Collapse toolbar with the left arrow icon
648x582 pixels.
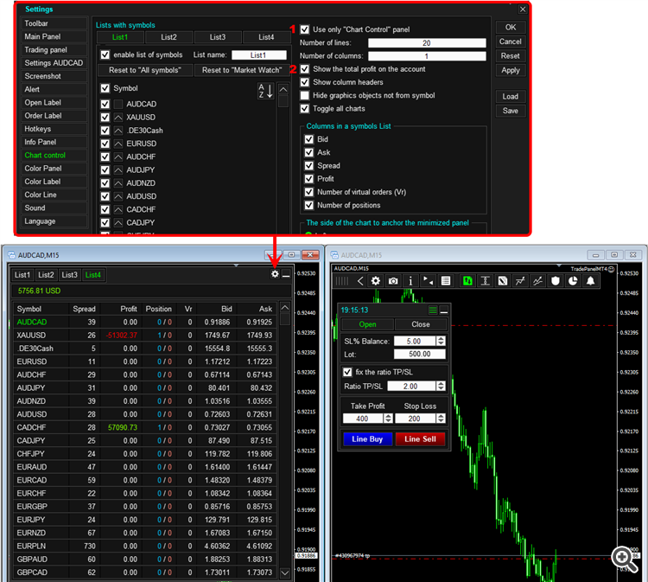pyautogui.click(x=360, y=281)
